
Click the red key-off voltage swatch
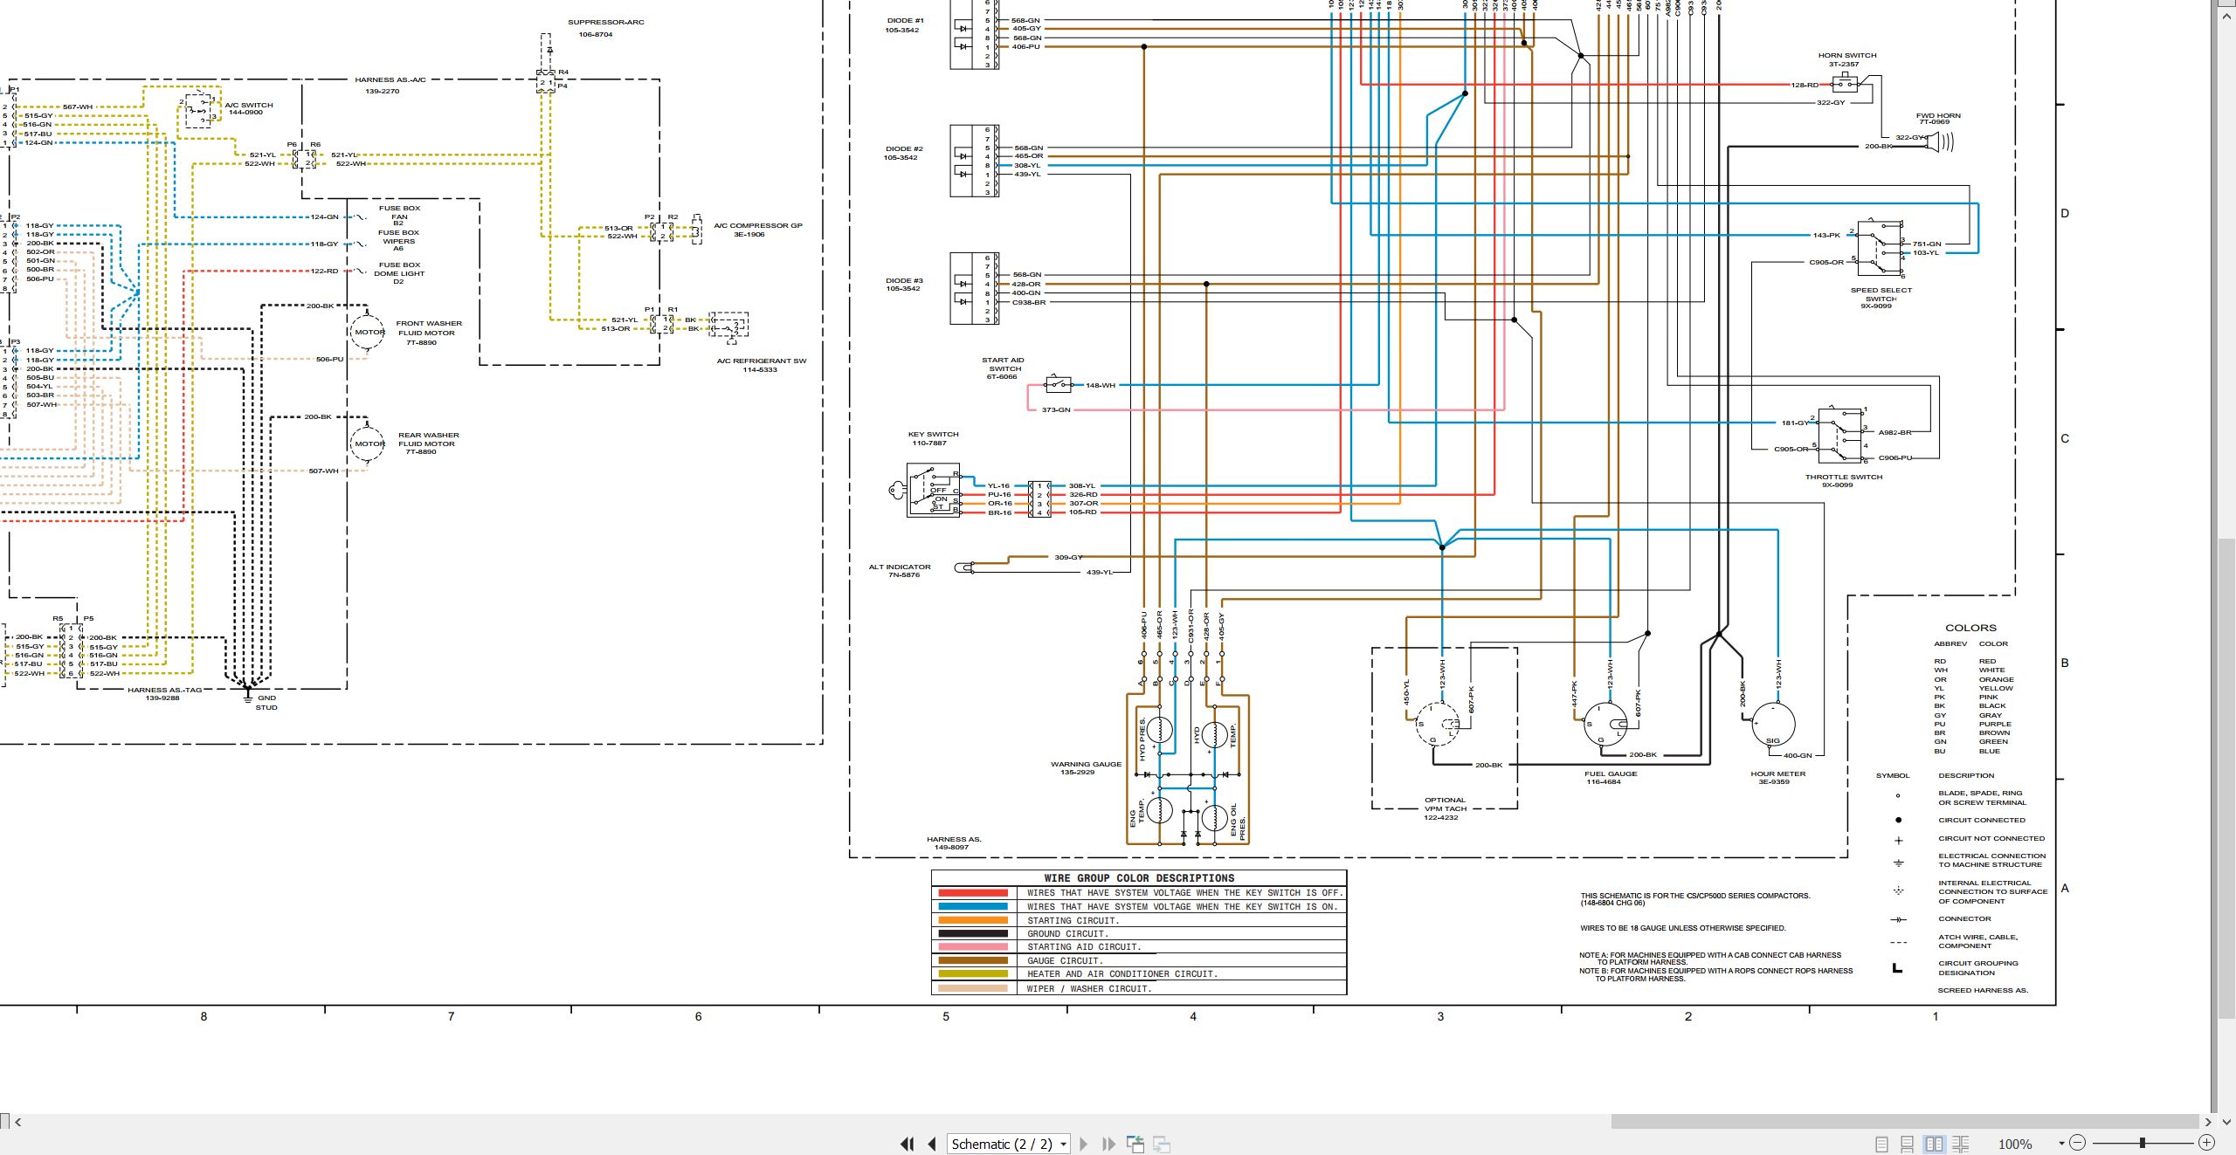pyautogui.click(x=973, y=893)
